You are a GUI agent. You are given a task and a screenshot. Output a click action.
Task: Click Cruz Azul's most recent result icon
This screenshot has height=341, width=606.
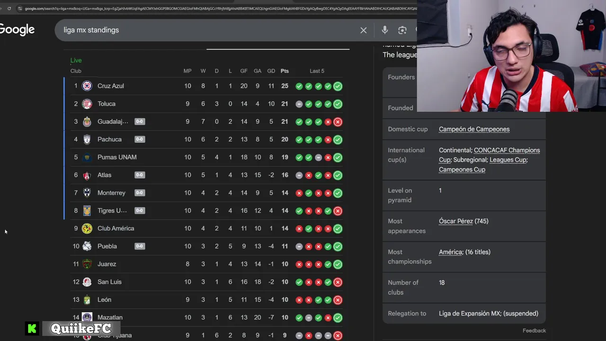[338, 86]
